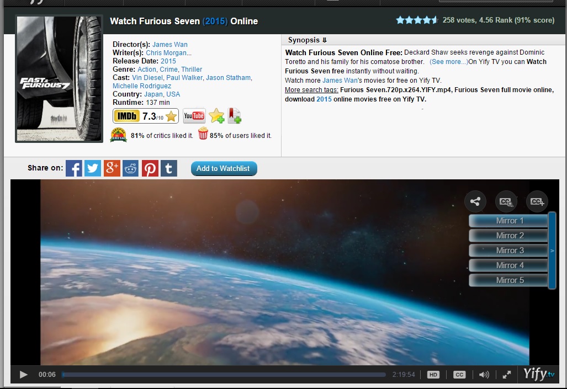
Task: Open James Wan link in synopsis
Action: (340, 81)
